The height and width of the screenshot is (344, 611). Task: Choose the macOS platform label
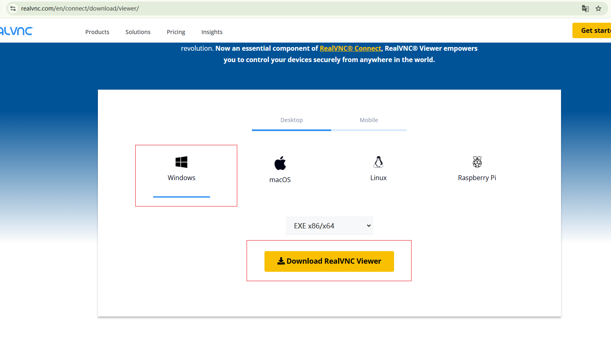[280, 180]
